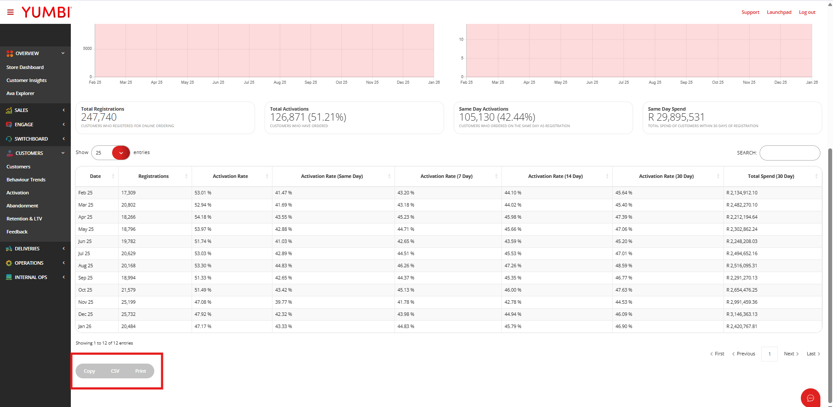Click the Overview section icon
Image resolution: width=833 pixels, height=407 pixels.
10,53
